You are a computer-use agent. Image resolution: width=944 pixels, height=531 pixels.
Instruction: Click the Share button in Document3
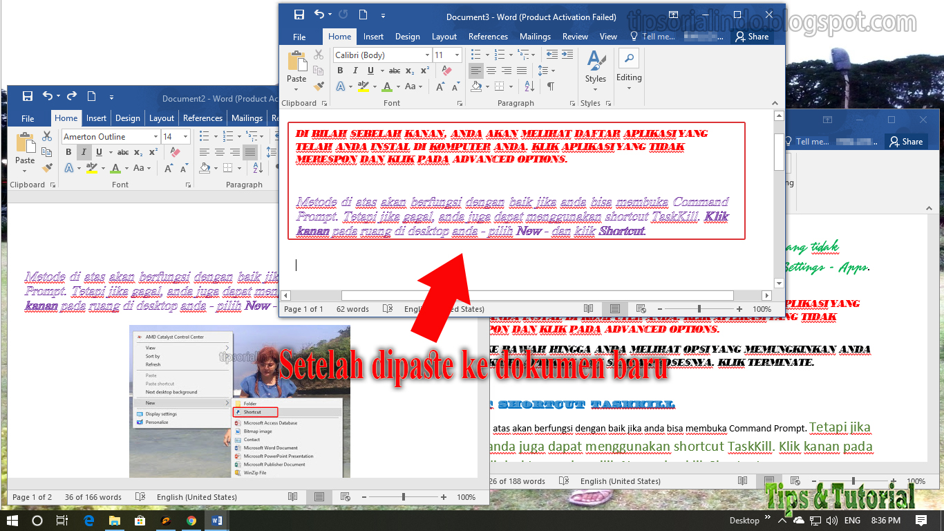(x=753, y=37)
